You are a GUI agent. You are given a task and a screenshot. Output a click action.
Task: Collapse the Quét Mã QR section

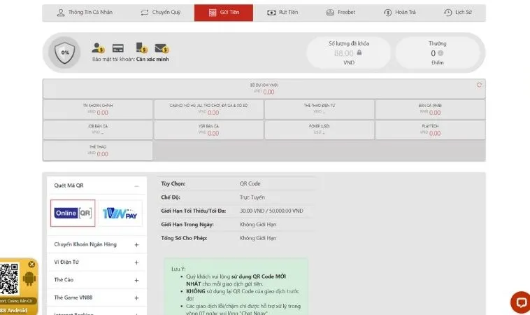pyautogui.click(x=136, y=185)
